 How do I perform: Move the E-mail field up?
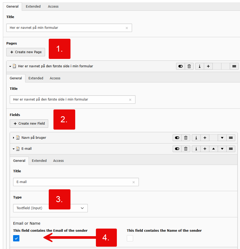[214, 149]
